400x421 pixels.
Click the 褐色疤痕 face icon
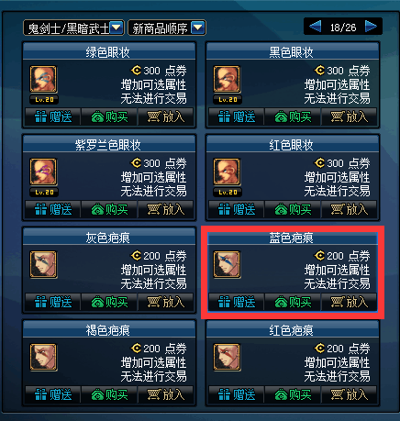pyautogui.click(x=43, y=357)
